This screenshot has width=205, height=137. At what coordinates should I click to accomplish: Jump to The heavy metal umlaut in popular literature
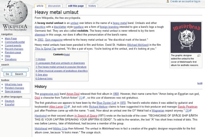point(61,67)
